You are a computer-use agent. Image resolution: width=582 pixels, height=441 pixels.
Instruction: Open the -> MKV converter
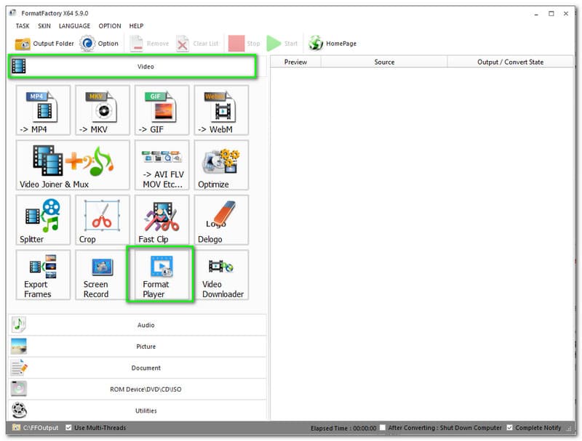coord(103,110)
